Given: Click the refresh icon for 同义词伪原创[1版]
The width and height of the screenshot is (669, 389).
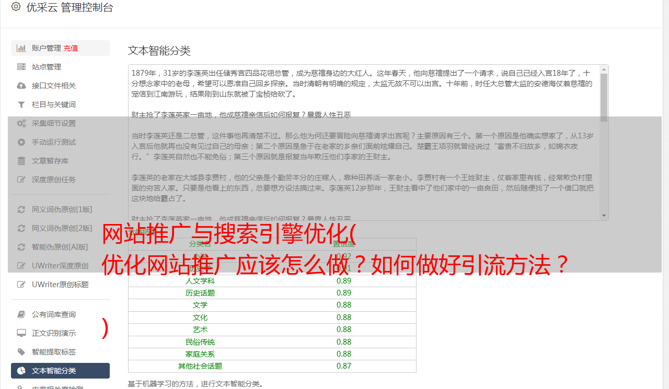Looking at the screenshot, I should 21,209.
